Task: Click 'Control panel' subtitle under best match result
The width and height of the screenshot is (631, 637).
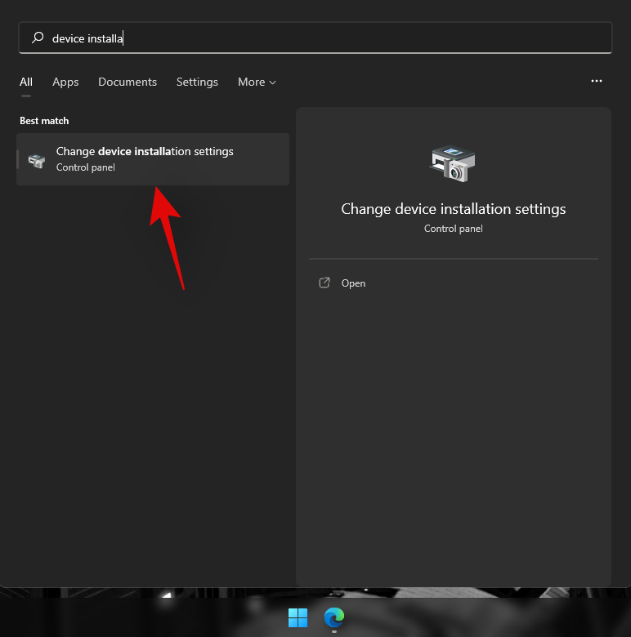Action: (x=86, y=167)
